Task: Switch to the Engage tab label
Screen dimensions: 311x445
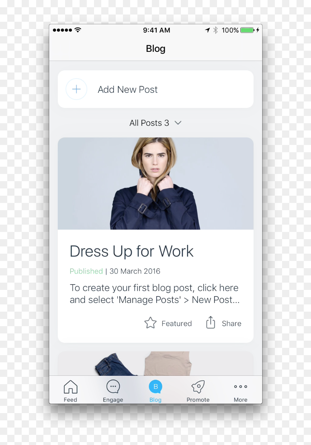Action: pyautogui.click(x=113, y=400)
